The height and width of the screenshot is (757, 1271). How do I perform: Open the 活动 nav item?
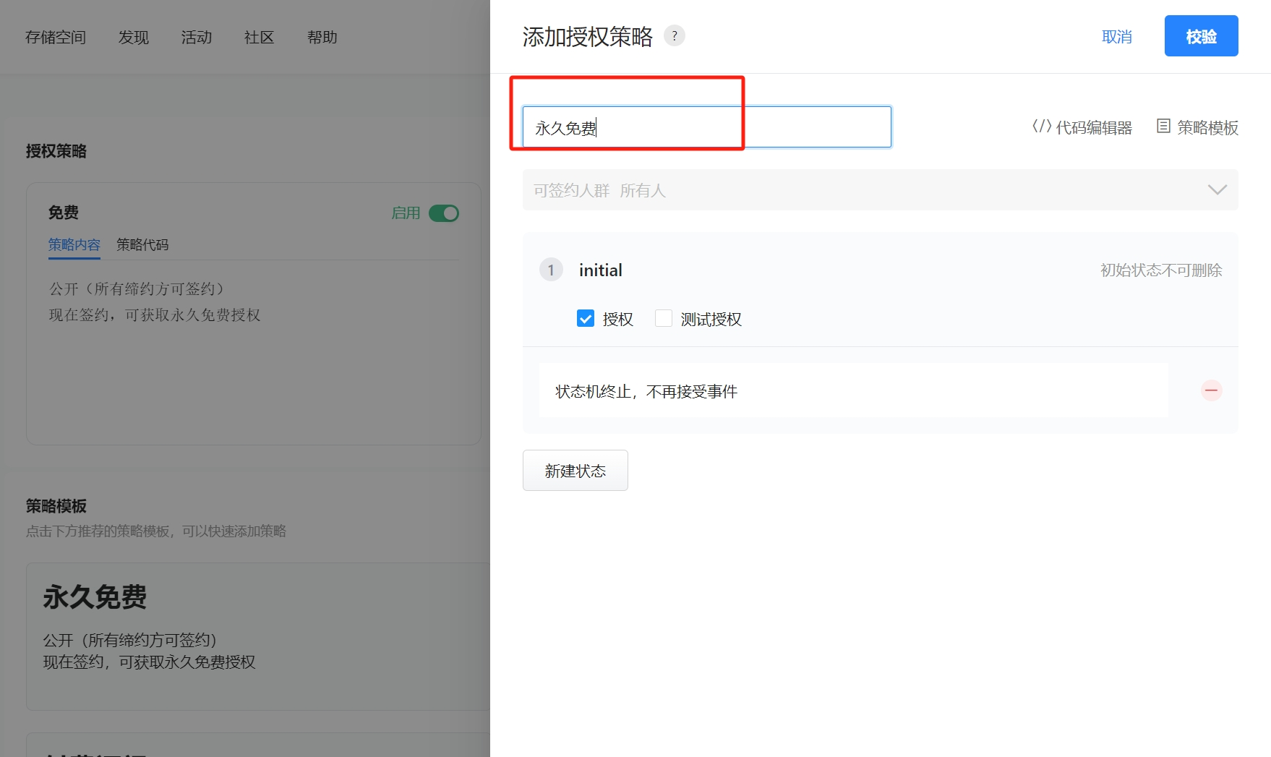pos(197,37)
